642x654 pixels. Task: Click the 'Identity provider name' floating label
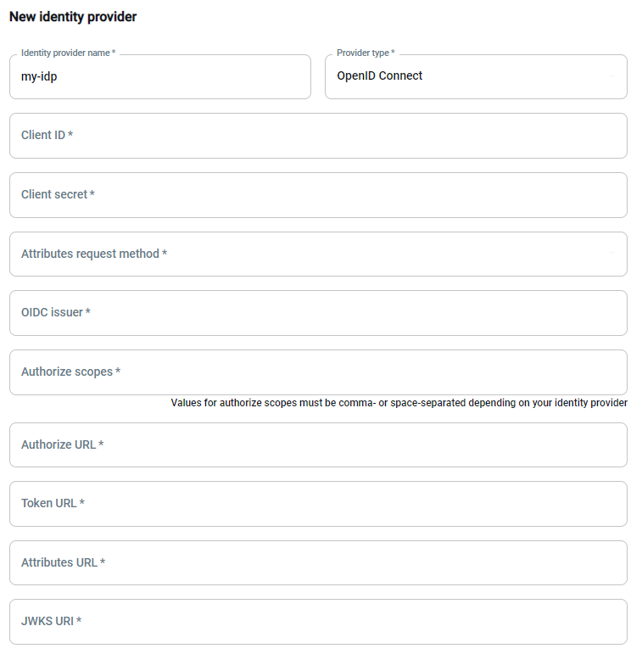click(68, 53)
